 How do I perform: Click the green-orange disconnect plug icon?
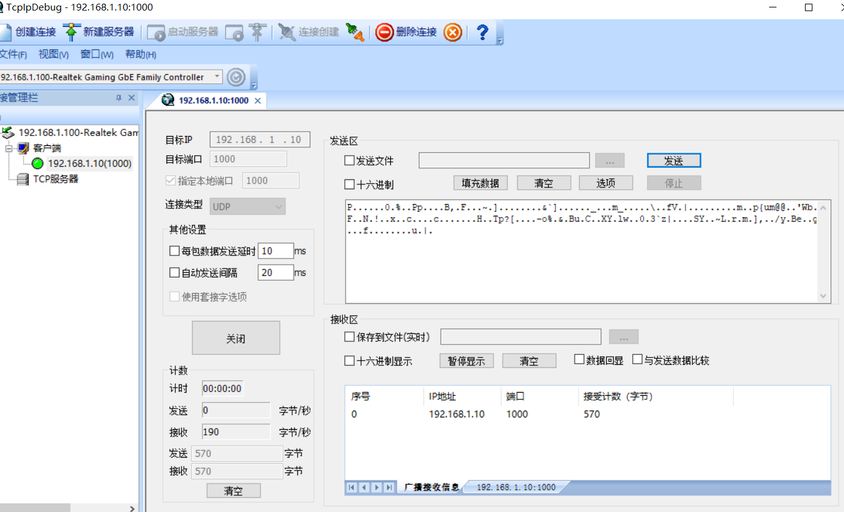click(355, 32)
